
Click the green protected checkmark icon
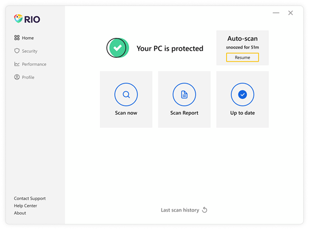pyautogui.click(x=118, y=48)
